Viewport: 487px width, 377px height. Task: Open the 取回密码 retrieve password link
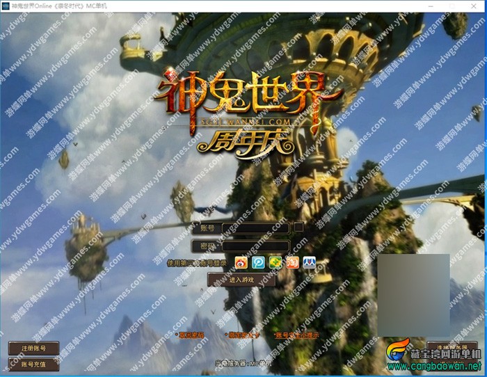point(191,335)
